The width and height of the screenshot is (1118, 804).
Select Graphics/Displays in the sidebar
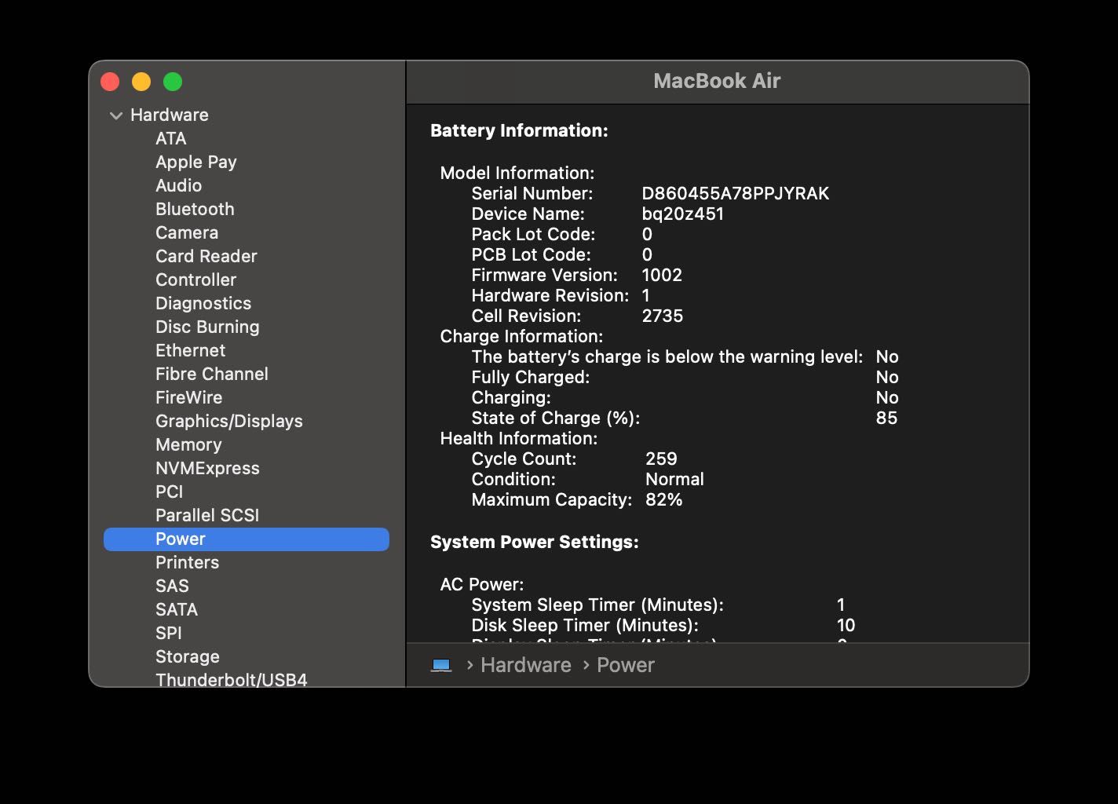coord(229,421)
